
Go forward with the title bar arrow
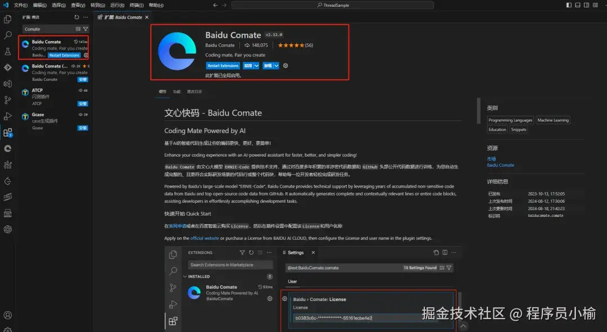pos(224,5)
